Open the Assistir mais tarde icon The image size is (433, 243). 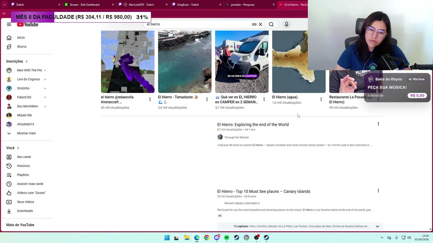[x=9, y=184]
